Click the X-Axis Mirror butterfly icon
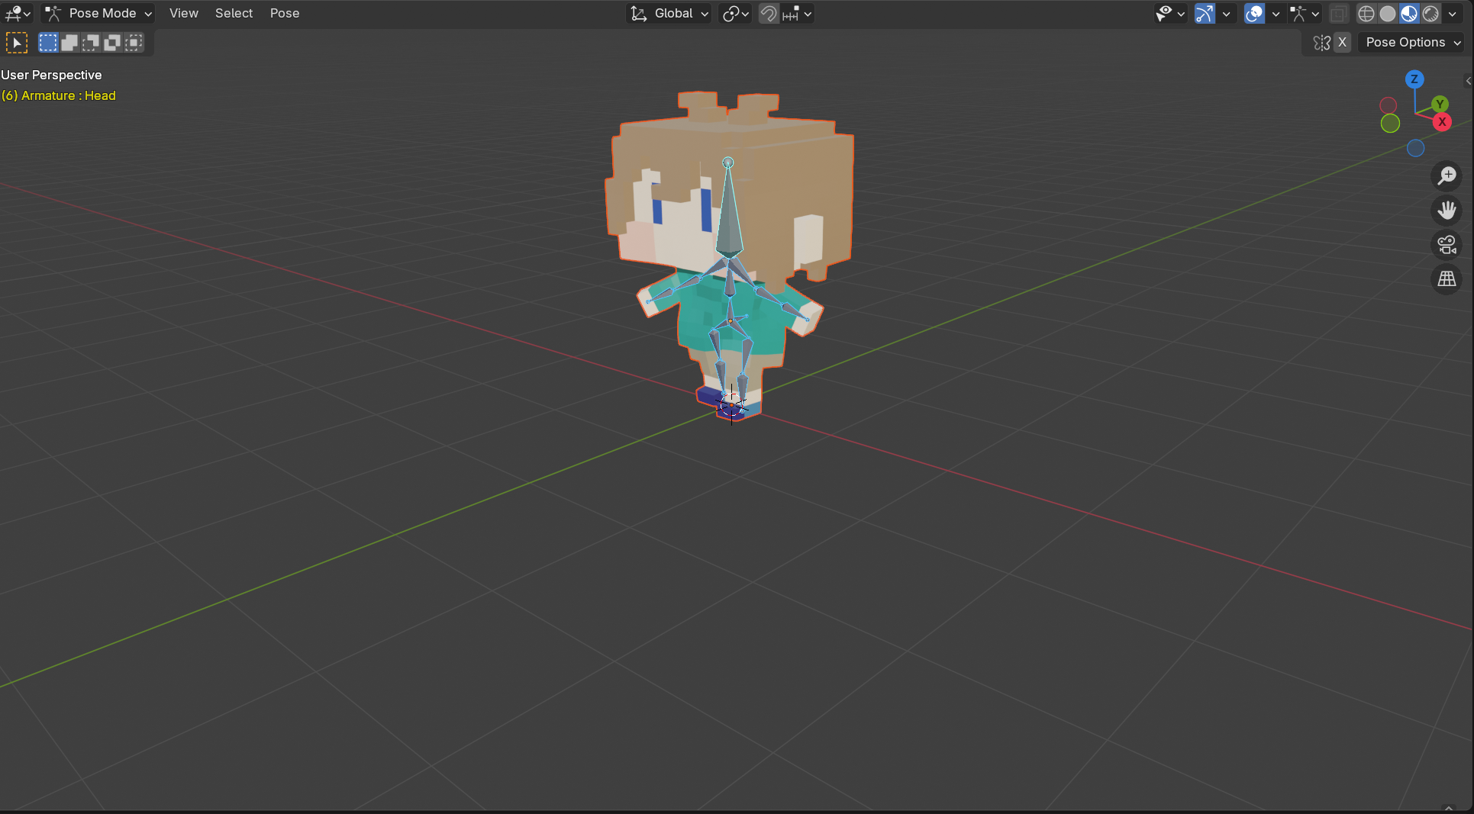Viewport: 1474px width, 814px height. [1322, 43]
